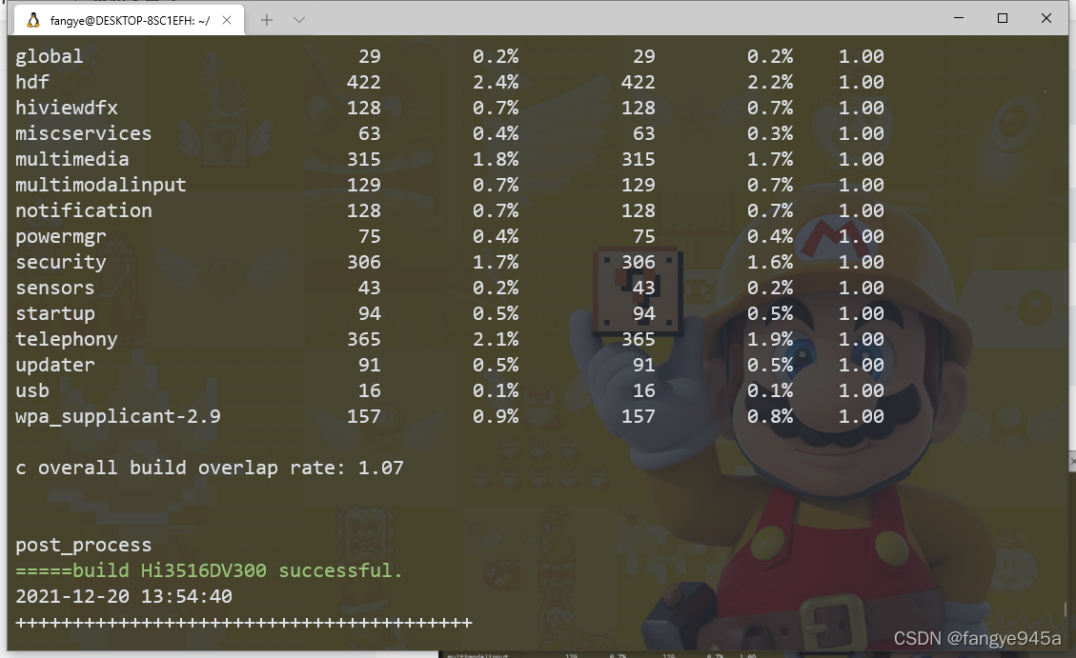Image resolution: width=1076 pixels, height=658 pixels.
Task: Click the first 75 value in powermgr row
Action: click(x=369, y=236)
